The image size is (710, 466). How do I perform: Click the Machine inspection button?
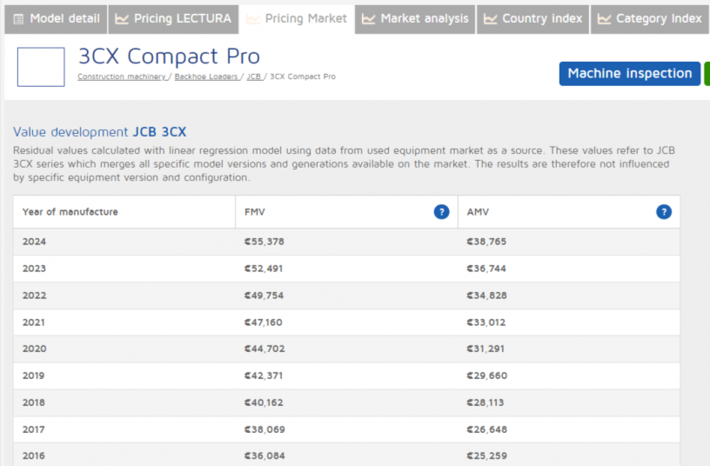(629, 73)
